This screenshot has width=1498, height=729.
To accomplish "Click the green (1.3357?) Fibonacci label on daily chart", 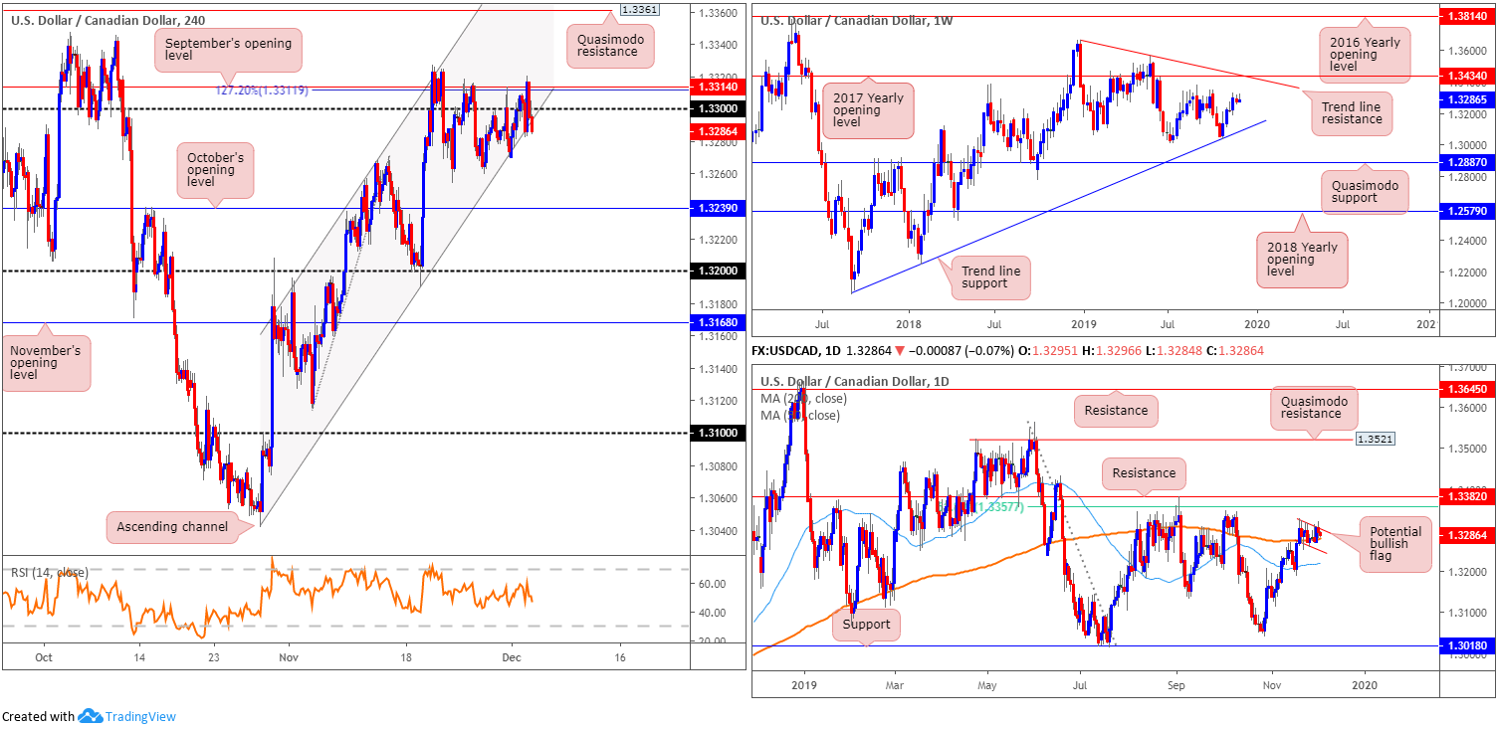I will tap(1000, 507).
